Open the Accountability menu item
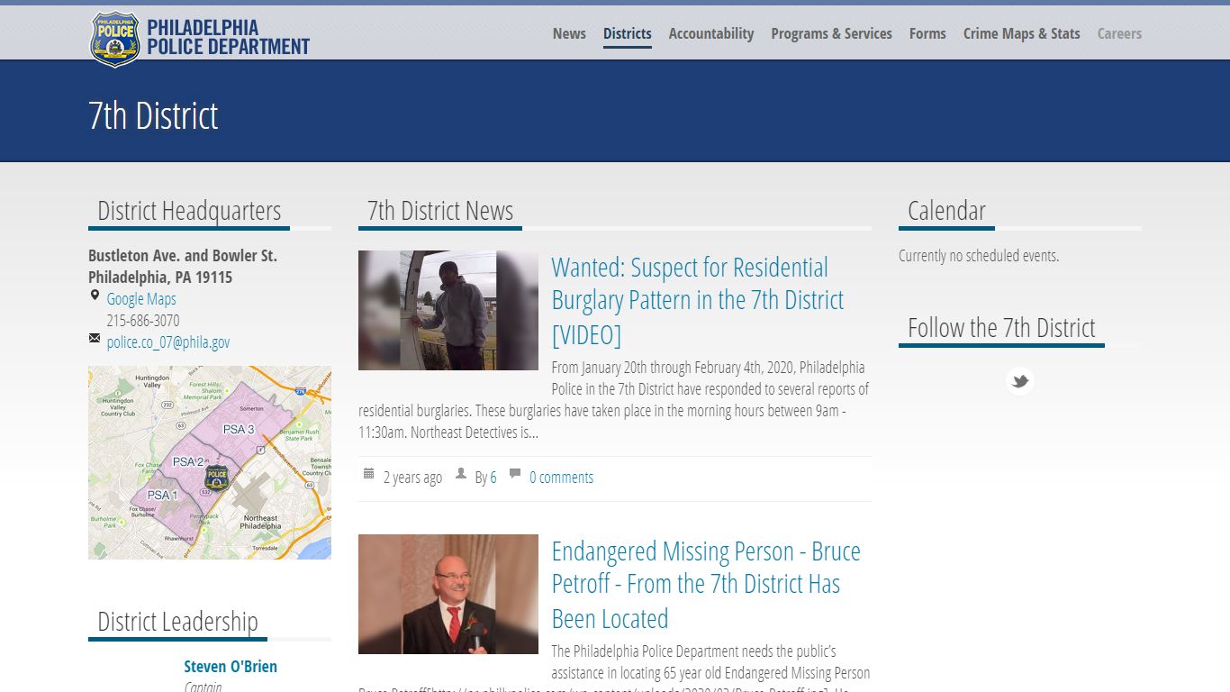This screenshot has height=692, width=1230. pyautogui.click(x=711, y=33)
